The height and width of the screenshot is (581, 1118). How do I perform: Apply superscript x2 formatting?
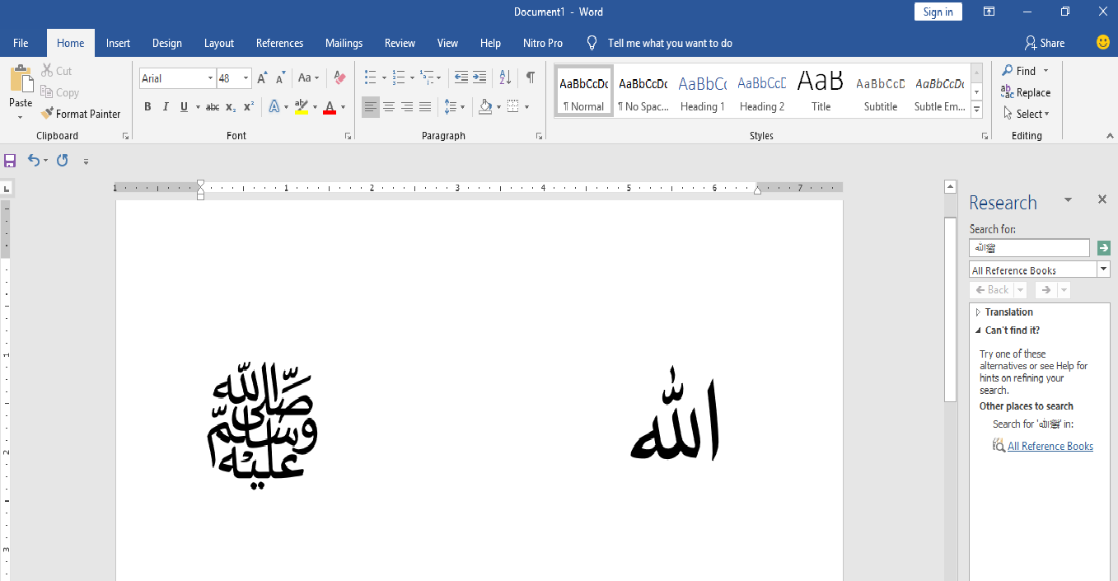coord(249,106)
